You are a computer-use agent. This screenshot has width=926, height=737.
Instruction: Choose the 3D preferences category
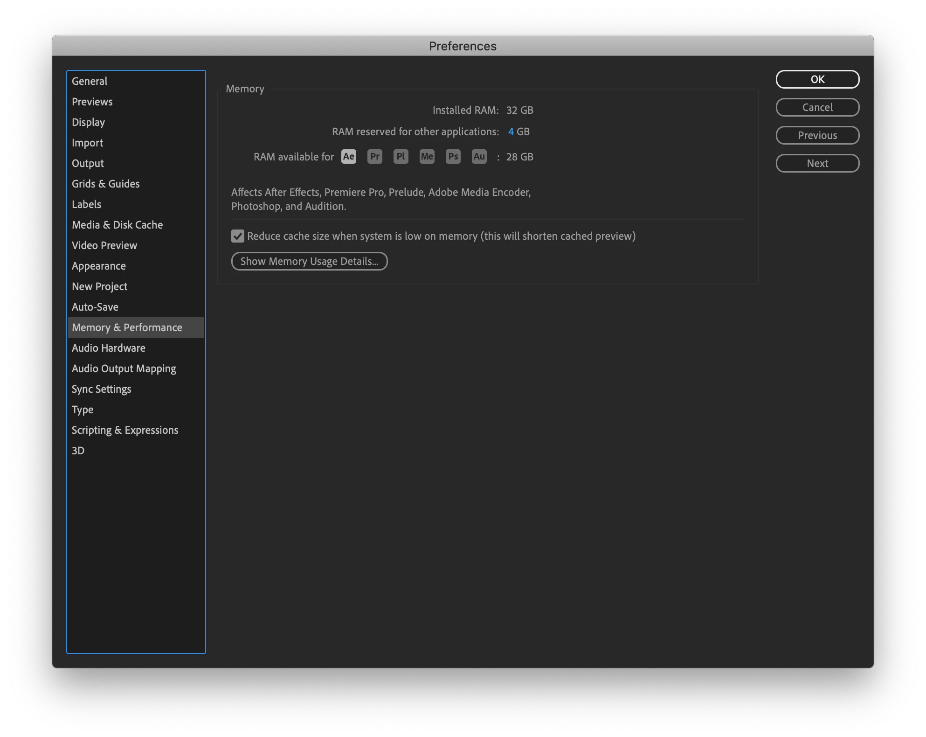tap(78, 451)
